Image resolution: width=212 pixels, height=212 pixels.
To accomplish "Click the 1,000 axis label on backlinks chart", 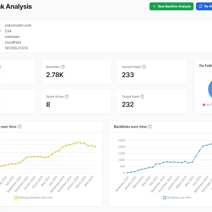I will tap(122, 160).
